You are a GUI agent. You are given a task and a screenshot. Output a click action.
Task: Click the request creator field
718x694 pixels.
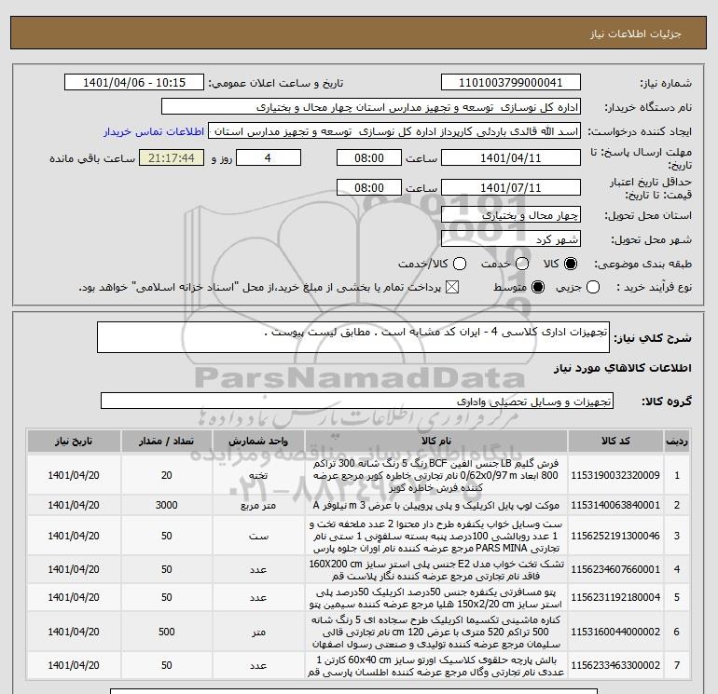point(394,131)
